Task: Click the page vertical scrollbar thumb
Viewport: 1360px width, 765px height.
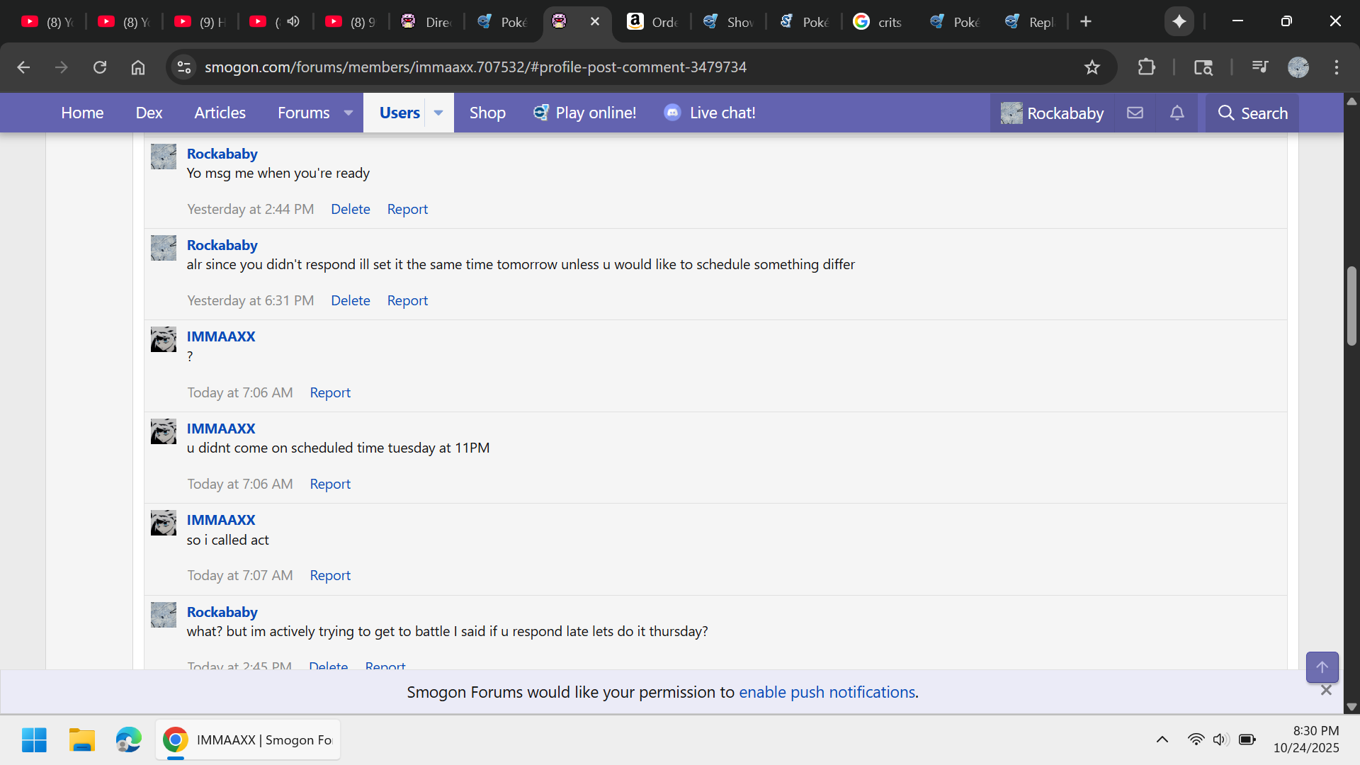Action: (x=1351, y=306)
